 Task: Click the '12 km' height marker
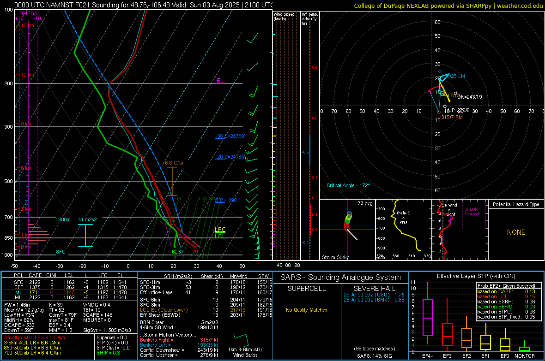point(28,75)
